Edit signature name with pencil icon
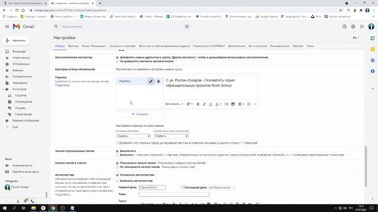The width and height of the screenshot is (378, 212). point(151,81)
